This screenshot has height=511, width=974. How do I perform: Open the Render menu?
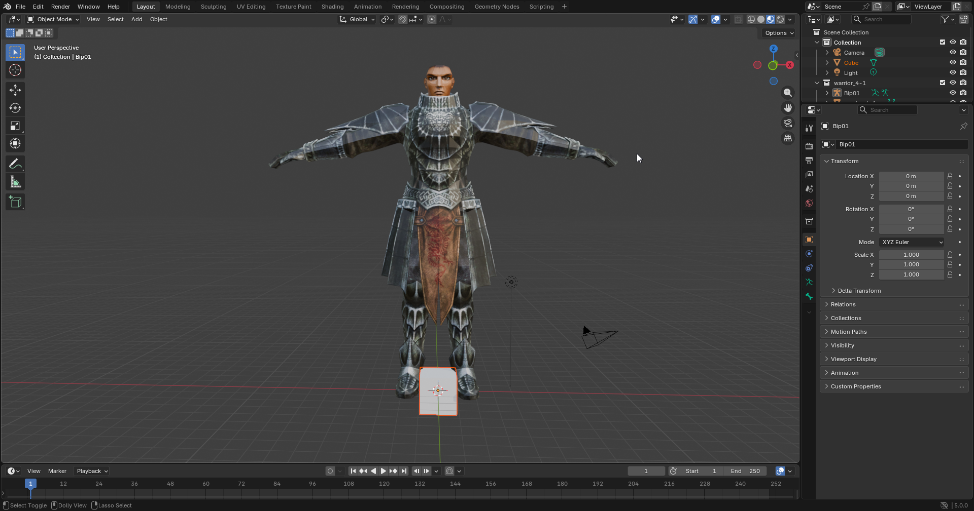tap(60, 7)
